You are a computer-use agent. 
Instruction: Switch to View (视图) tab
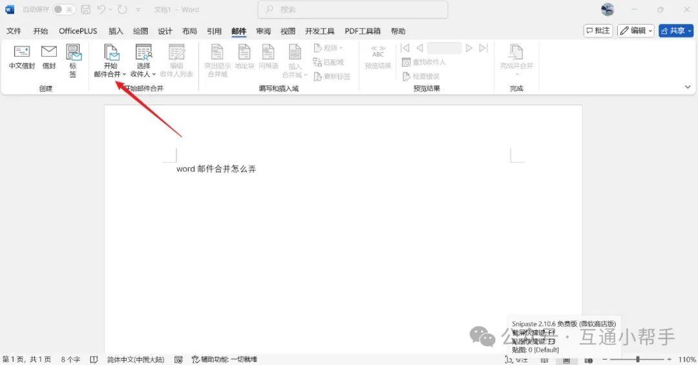[288, 31]
